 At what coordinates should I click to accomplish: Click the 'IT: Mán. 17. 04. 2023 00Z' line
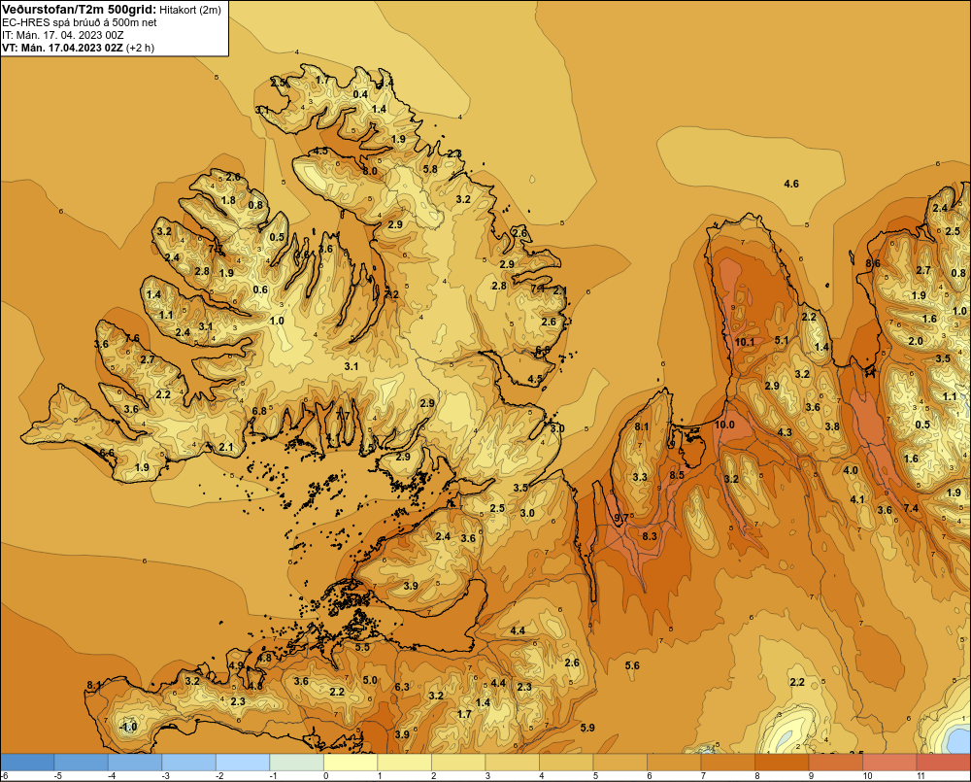62,35
